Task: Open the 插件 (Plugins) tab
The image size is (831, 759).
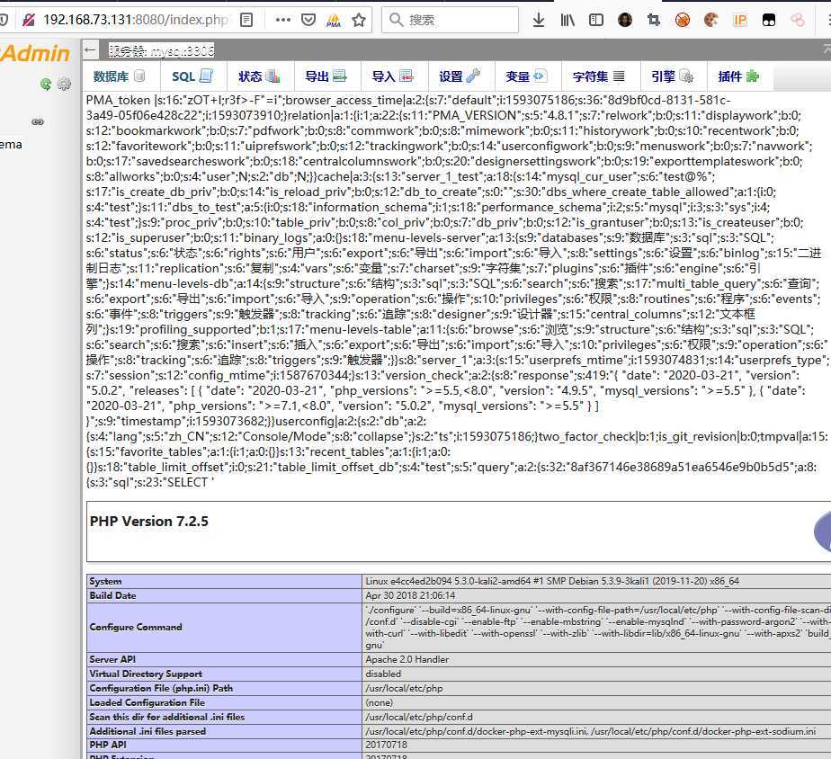Action: tap(738, 76)
